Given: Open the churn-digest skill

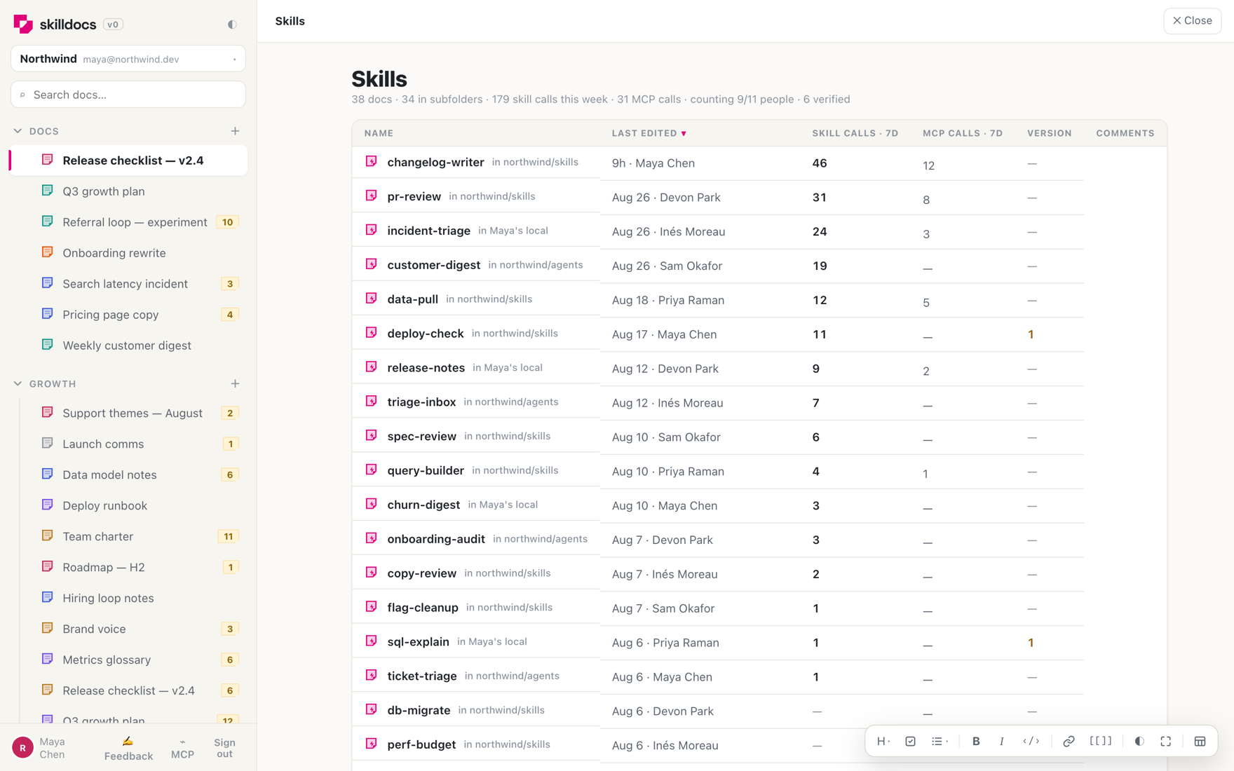Looking at the screenshot, I should click(x=423, y=505).
